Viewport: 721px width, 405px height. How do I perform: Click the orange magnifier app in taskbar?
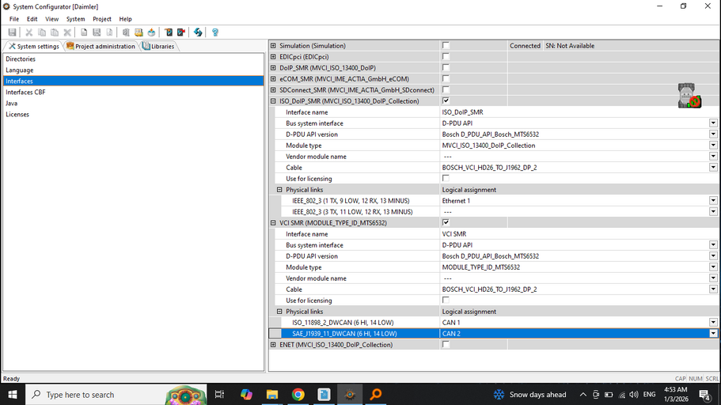(376, 395)
